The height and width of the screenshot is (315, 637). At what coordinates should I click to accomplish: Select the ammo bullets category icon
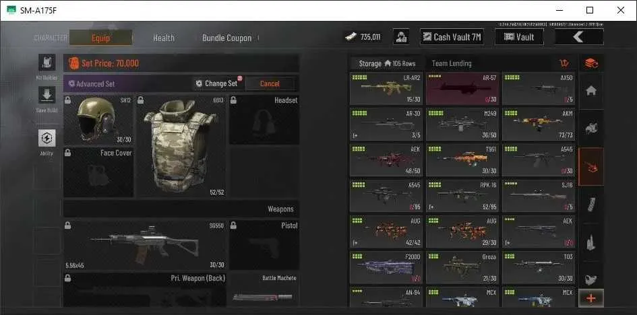click(x=591, y=242)
